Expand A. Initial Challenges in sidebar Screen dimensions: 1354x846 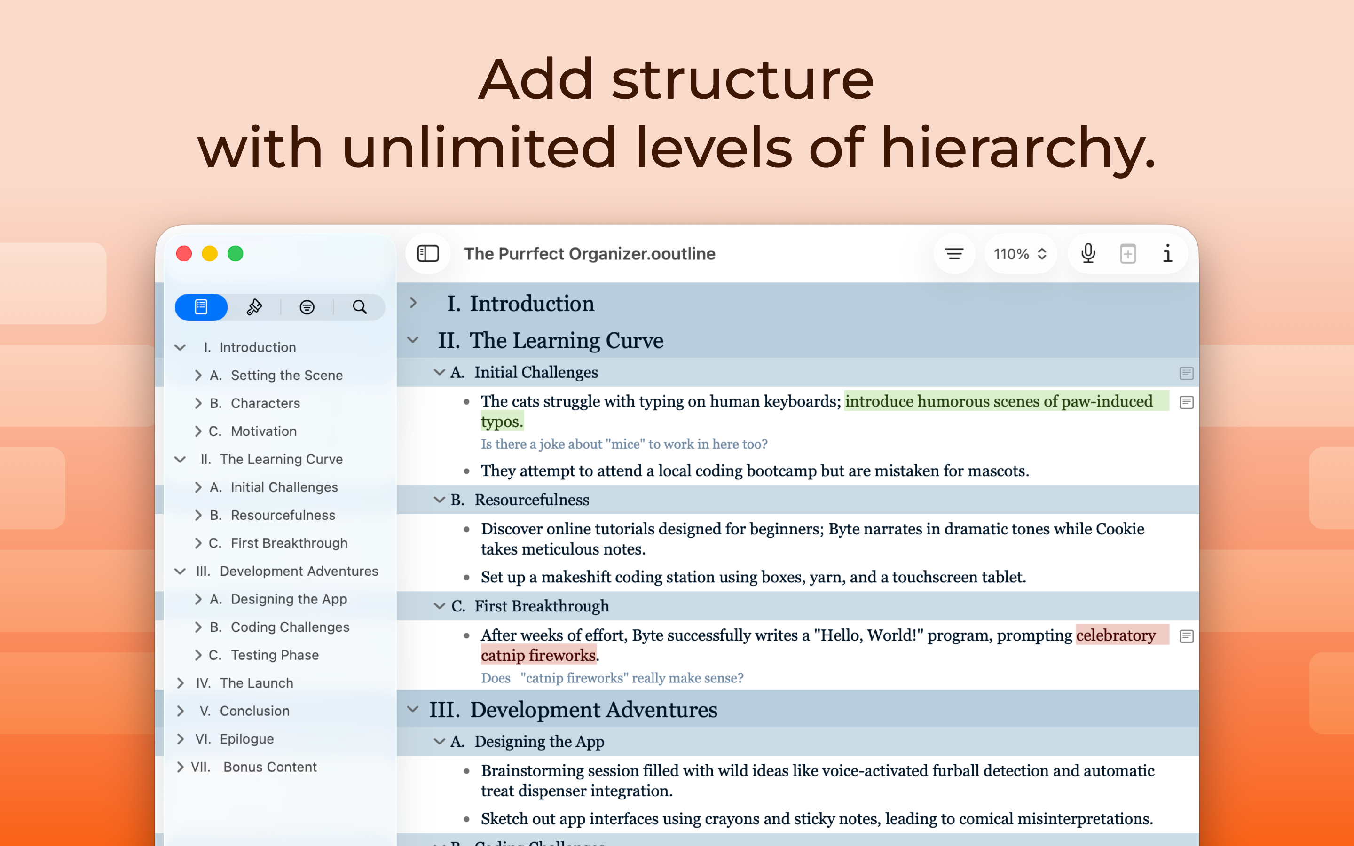pyautogui.click(x=198, y=487)
